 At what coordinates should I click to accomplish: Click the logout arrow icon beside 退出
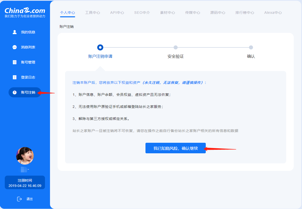tap(19, 199)
